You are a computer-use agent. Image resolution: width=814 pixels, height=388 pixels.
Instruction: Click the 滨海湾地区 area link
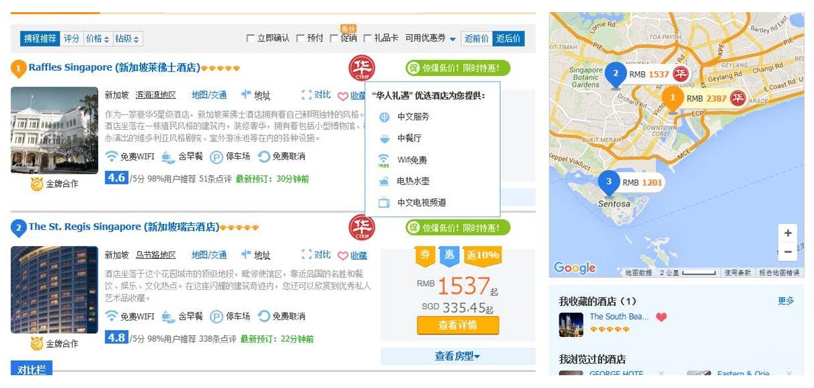(x=155, y=95)
